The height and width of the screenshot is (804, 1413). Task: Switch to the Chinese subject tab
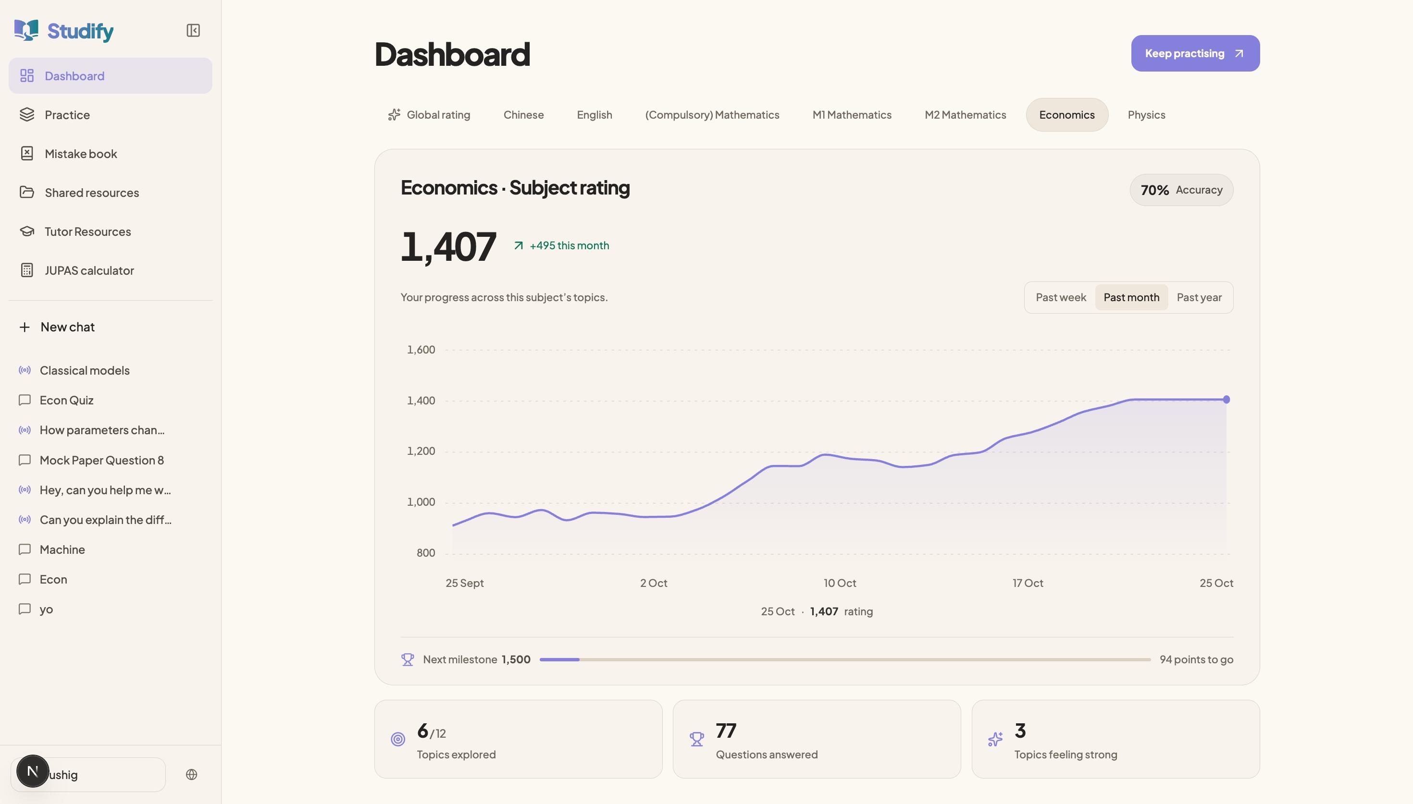point(524,115)
